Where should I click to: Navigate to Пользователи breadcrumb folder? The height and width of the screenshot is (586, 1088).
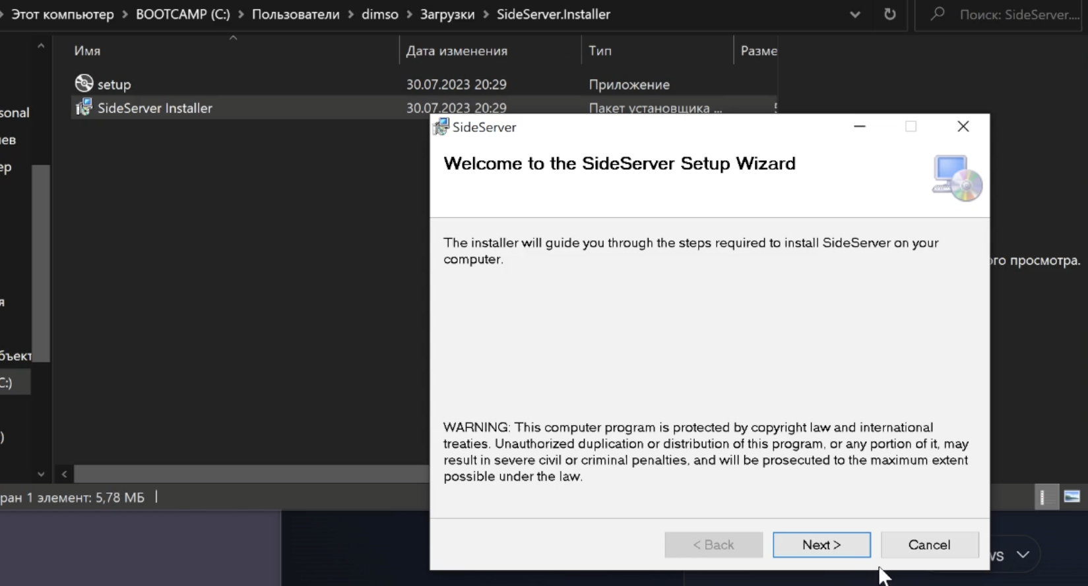point(296,15)
